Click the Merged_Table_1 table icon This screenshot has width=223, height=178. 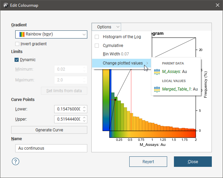click(x=157, y=89)
